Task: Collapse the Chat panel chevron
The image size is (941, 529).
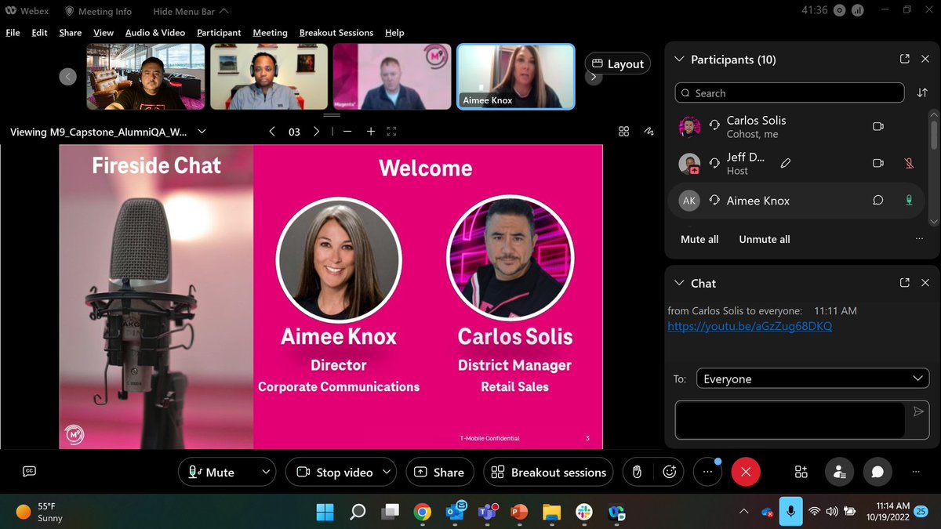Action: (x=678, y=283)
